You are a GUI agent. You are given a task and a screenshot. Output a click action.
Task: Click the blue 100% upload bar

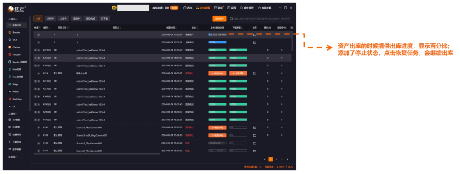[217, 43]
